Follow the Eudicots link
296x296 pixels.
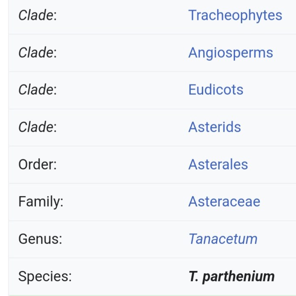click(x=215, y=90)
